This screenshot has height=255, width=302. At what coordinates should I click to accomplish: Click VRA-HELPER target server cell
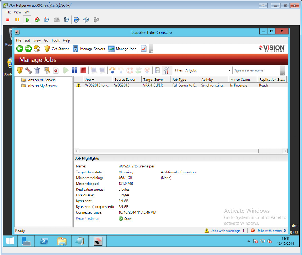(153, 85)
